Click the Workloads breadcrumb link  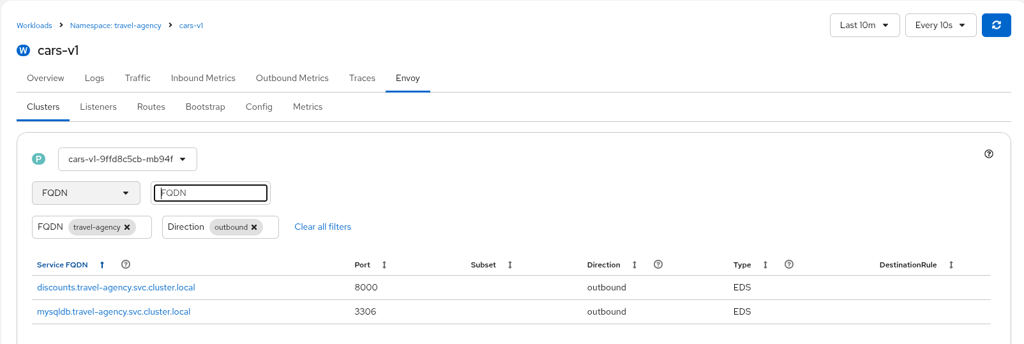pyautogui.click(x=34, y=26)
